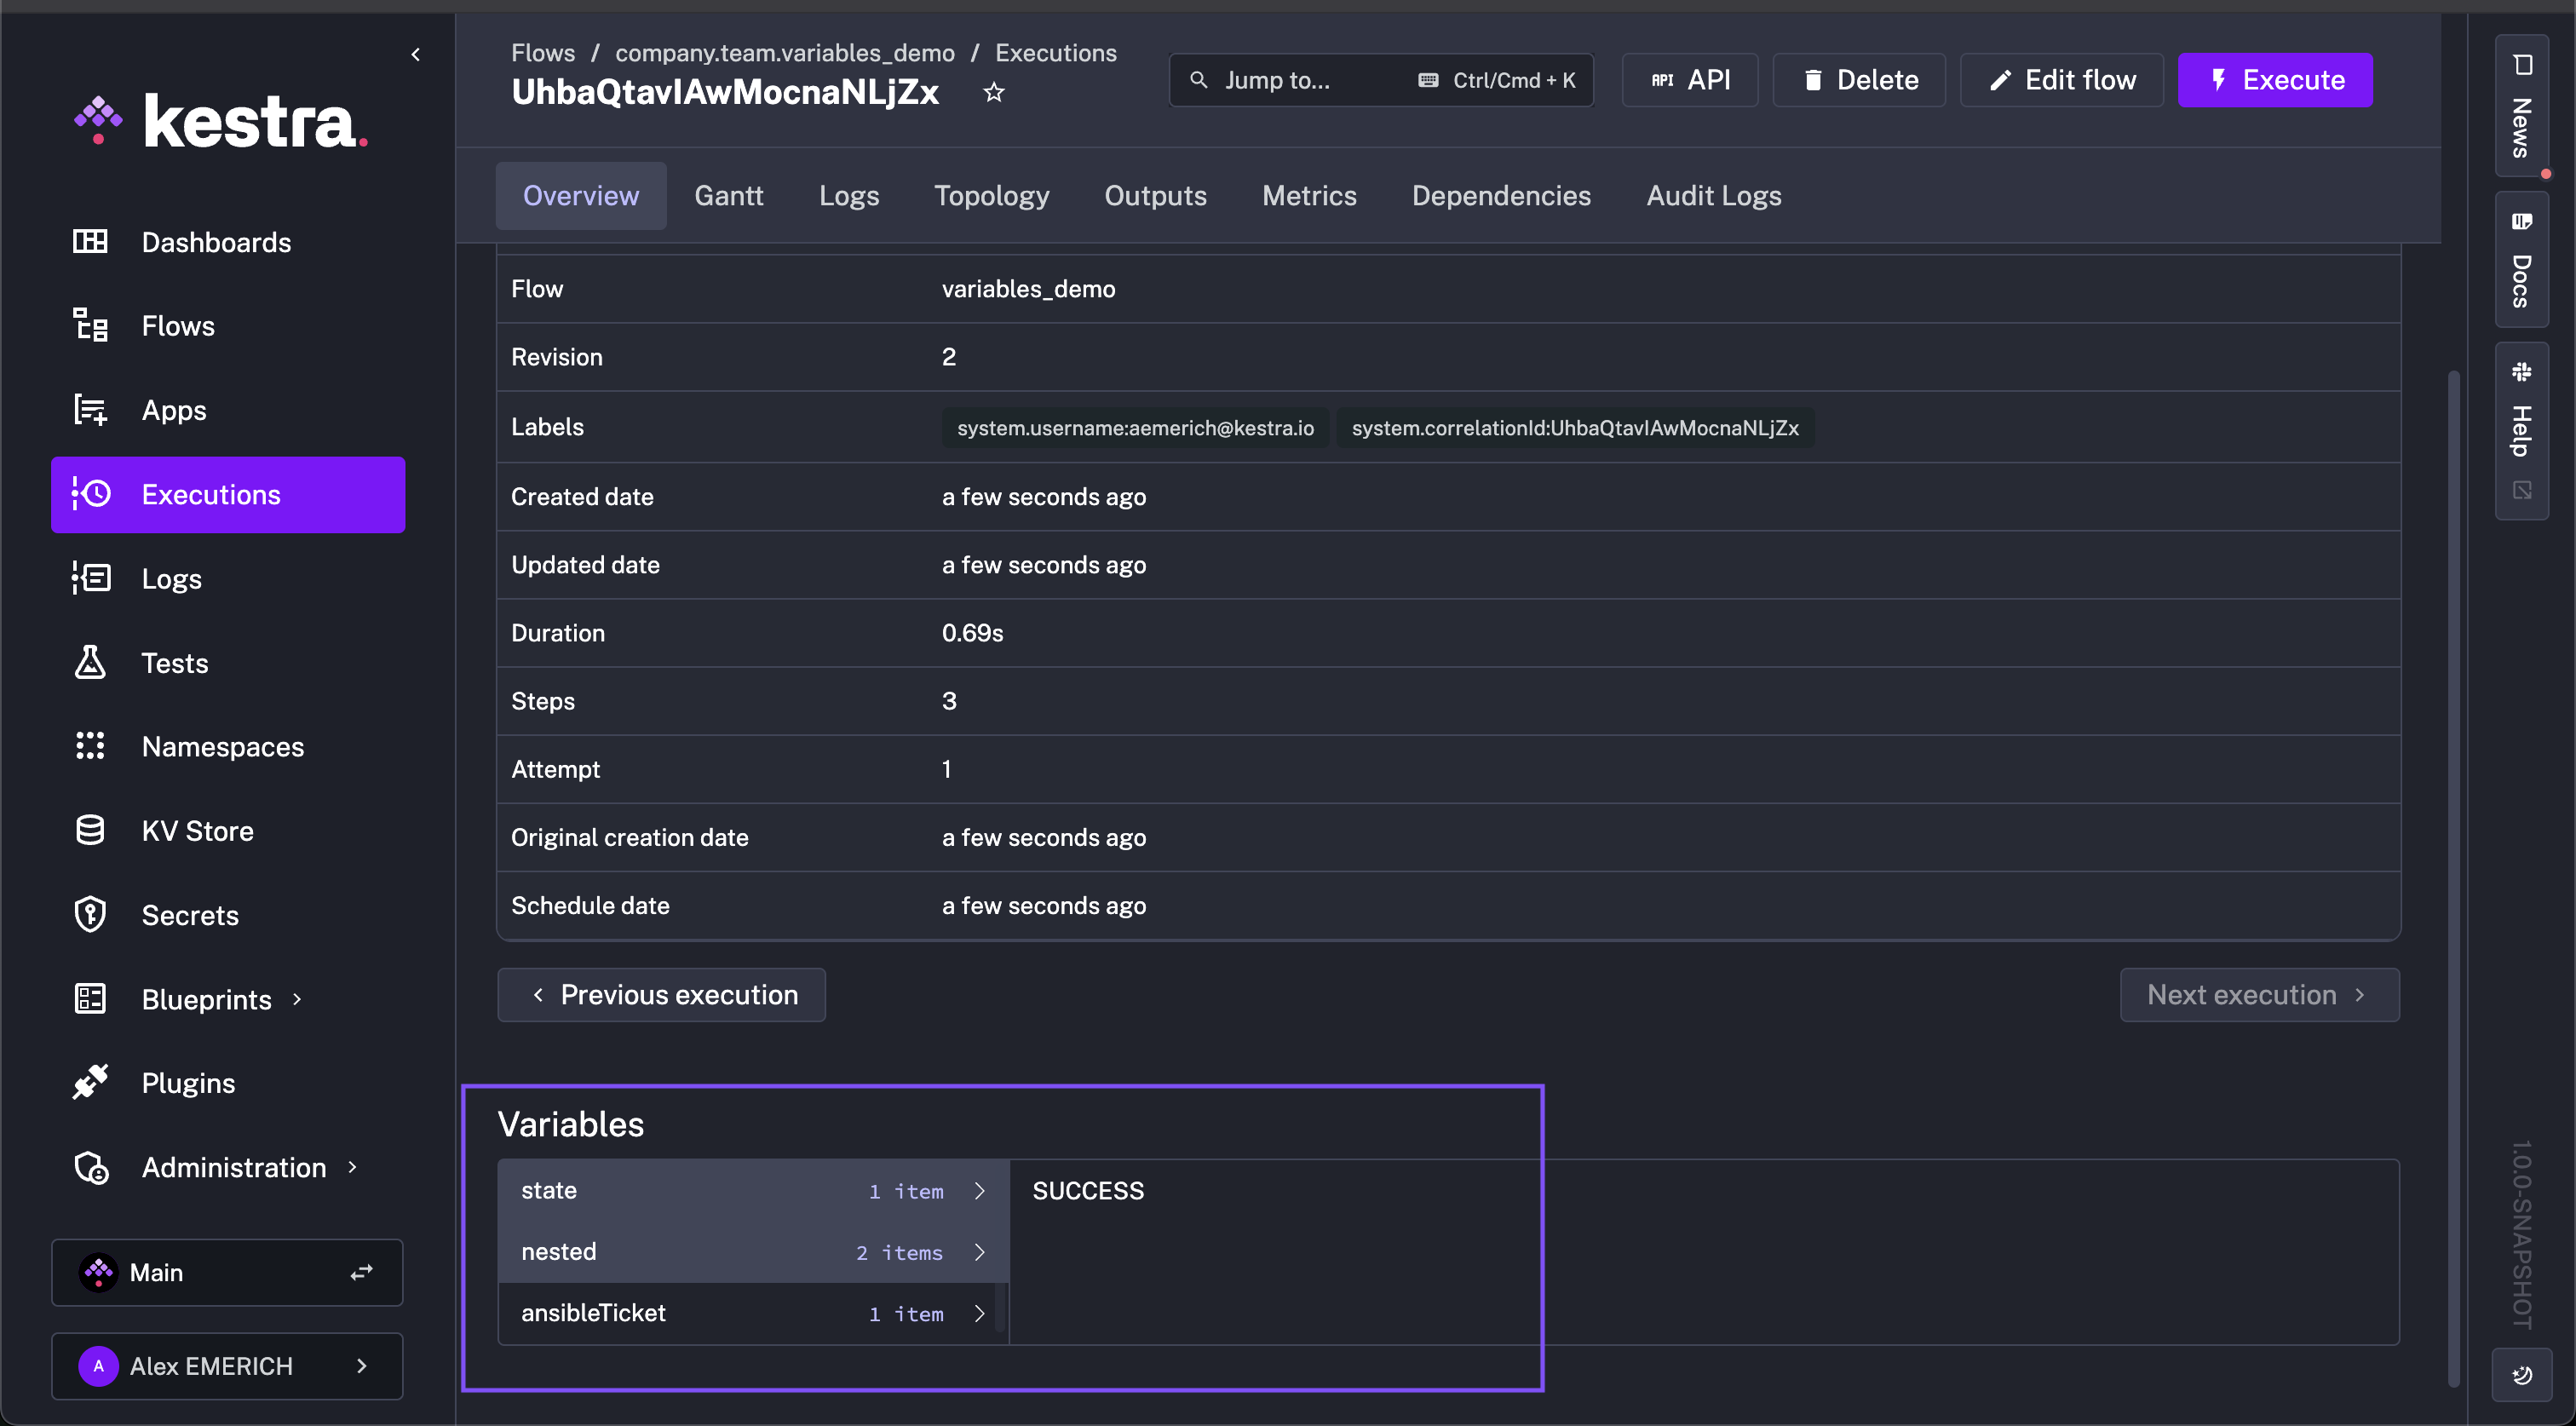Click the Execute button
The width and height of the screenshot is (2576, 1426).
click(2274, 80)
